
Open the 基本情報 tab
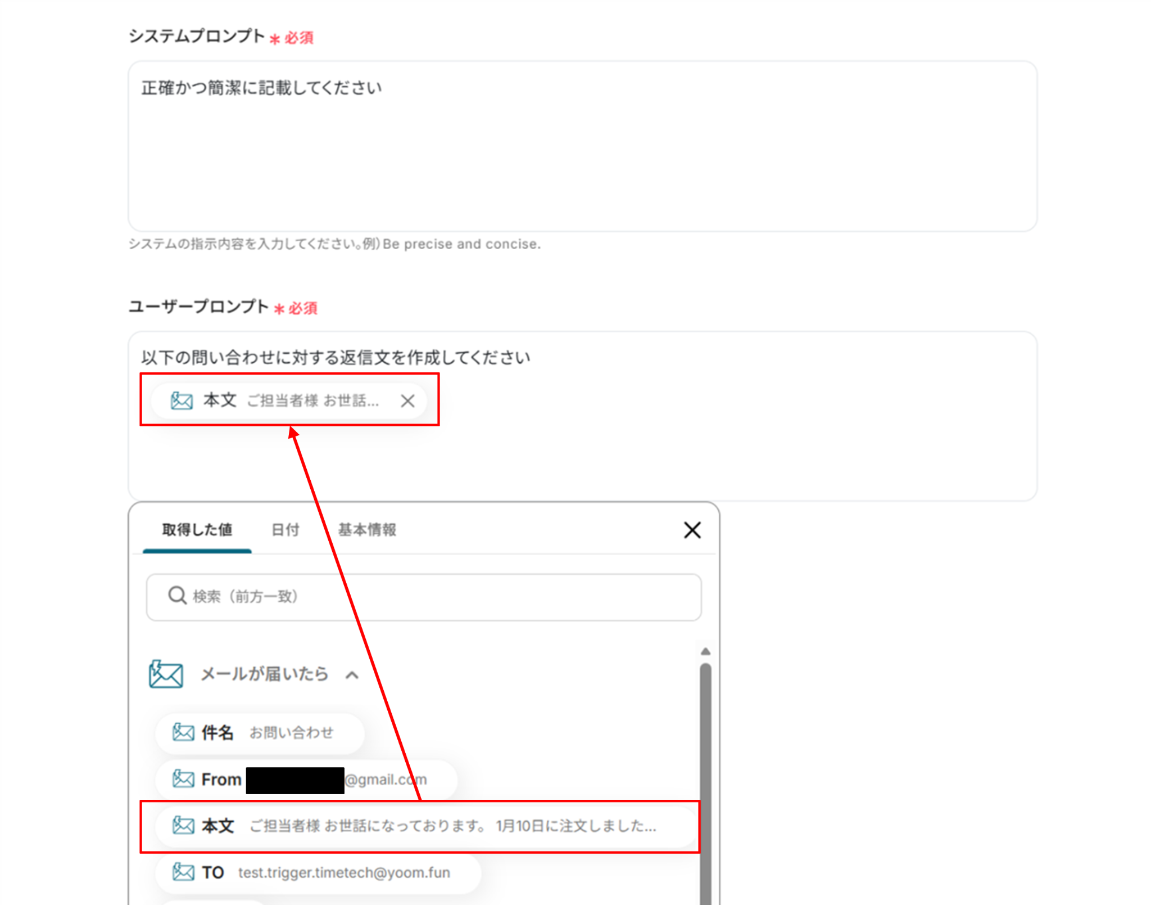[367, 530]
